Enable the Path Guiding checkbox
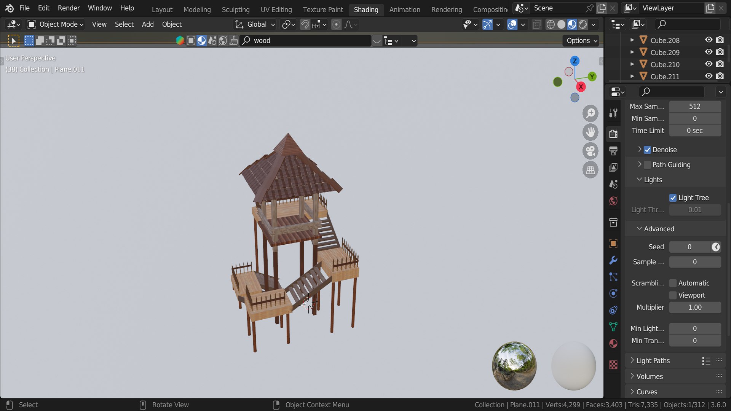 647,165
